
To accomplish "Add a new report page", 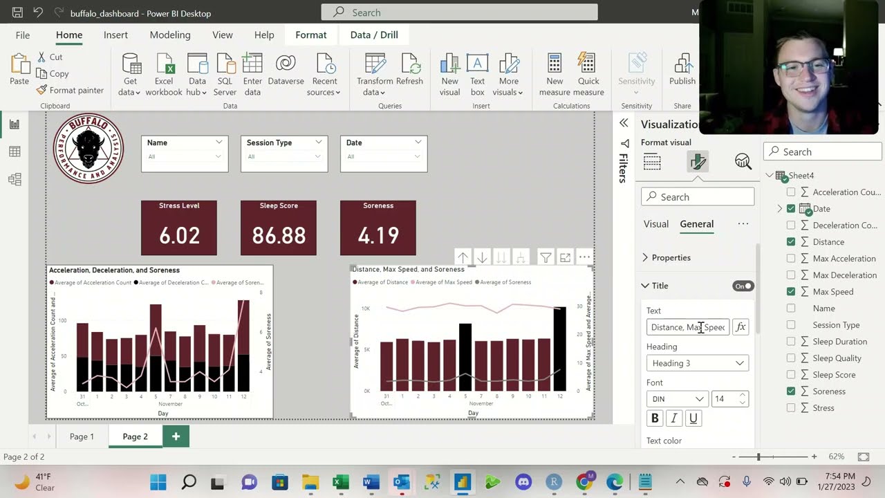I will (x=176, y=436).
